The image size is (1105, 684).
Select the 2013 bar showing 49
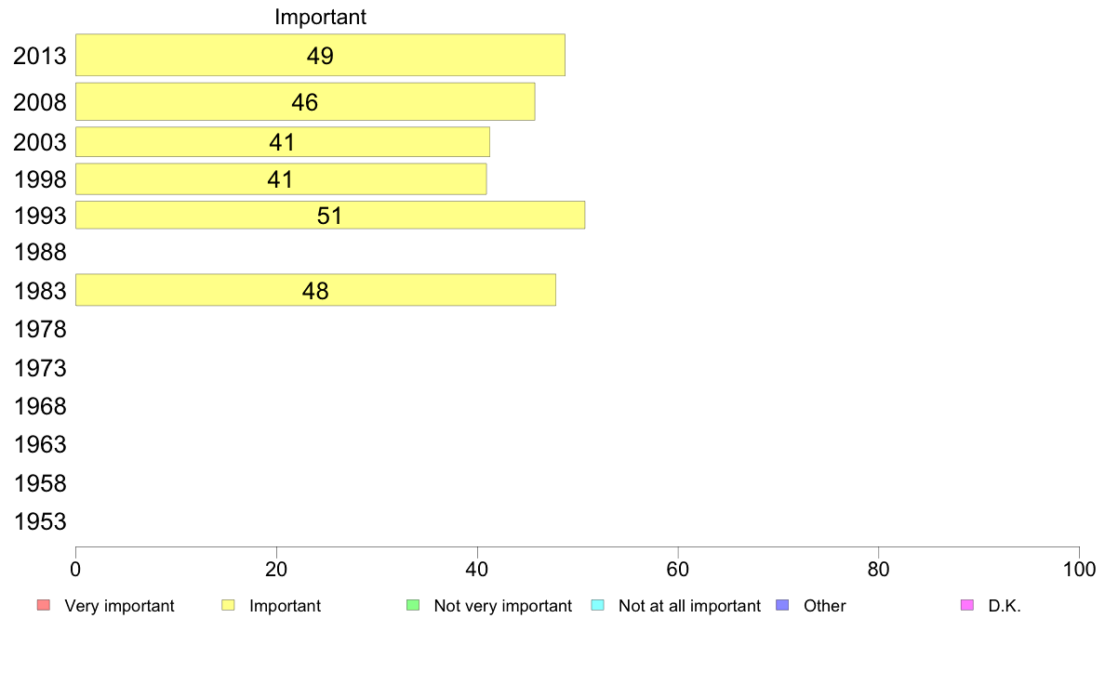pos(320,55)
